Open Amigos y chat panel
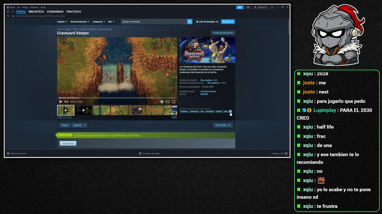The image size is (382, 214). pyautogui.click(x=279, y=153)
